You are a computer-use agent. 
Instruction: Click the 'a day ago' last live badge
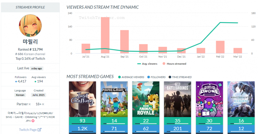click(x=37, y=69)
